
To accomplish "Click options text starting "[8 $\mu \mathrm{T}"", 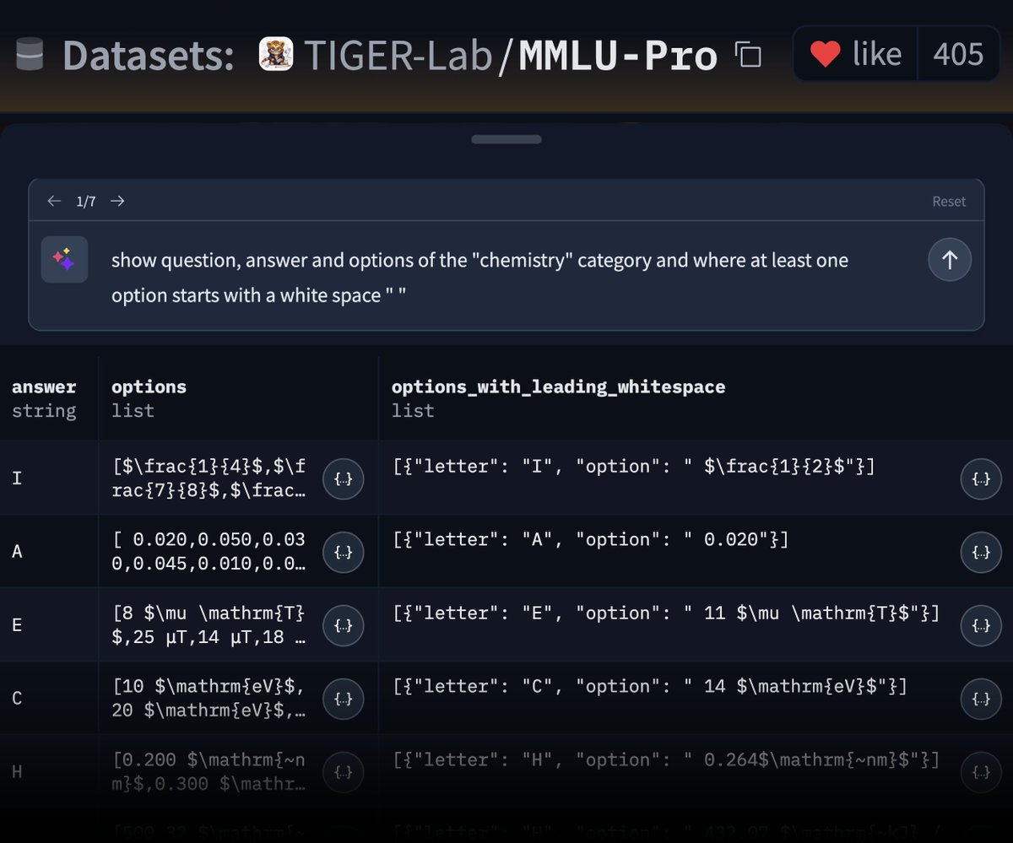I will coord(209,625).
